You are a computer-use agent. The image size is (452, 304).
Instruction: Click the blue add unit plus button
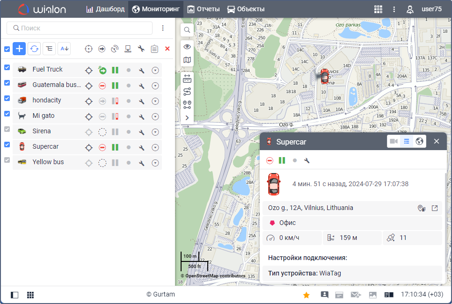[19, 48]
